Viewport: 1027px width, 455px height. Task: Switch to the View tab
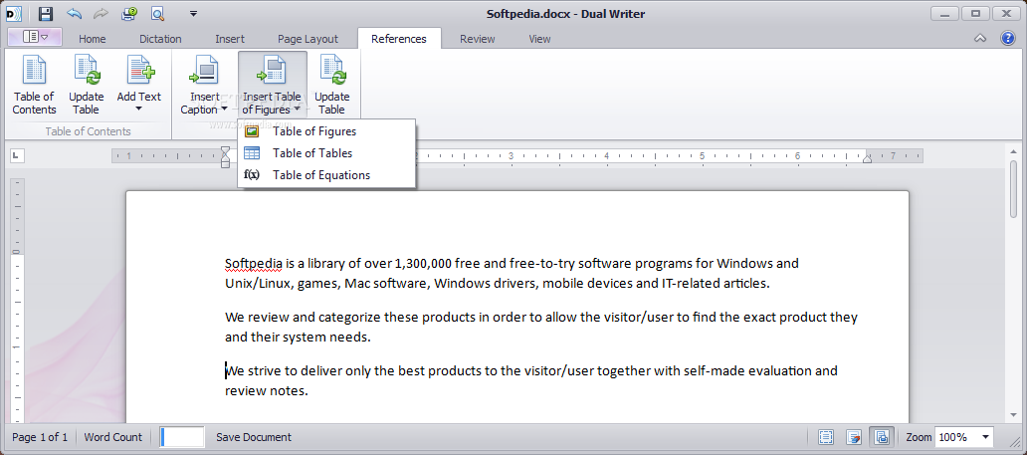(x=539, y=39)
